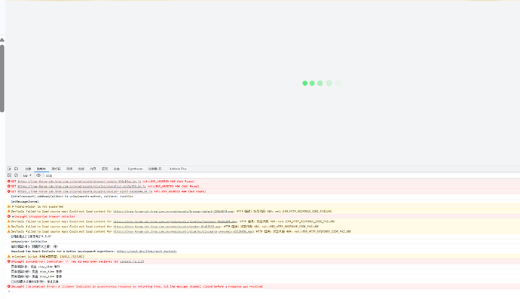Open the spoiler-alert plugin .js URL link
Screen dimensions: 520x299
click(x=85, y=191)
